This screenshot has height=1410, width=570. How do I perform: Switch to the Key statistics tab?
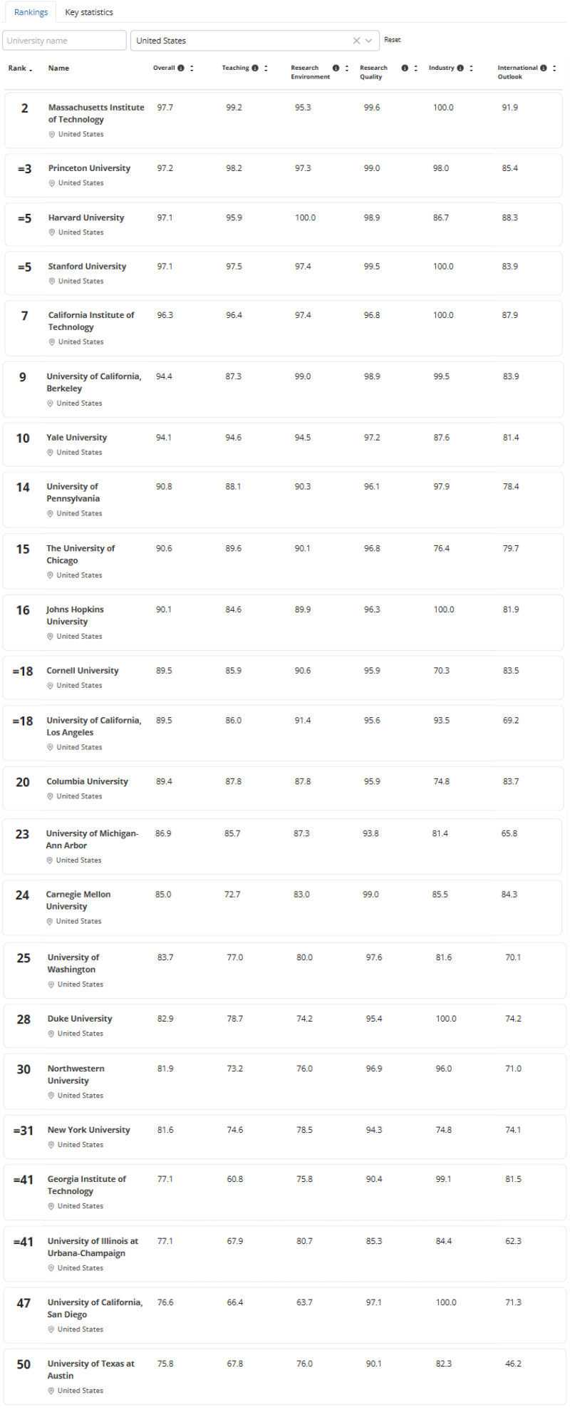click(88, 12)
